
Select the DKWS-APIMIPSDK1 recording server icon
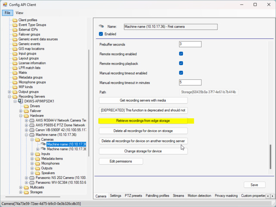pyautogui.click(x=21, y=101)
